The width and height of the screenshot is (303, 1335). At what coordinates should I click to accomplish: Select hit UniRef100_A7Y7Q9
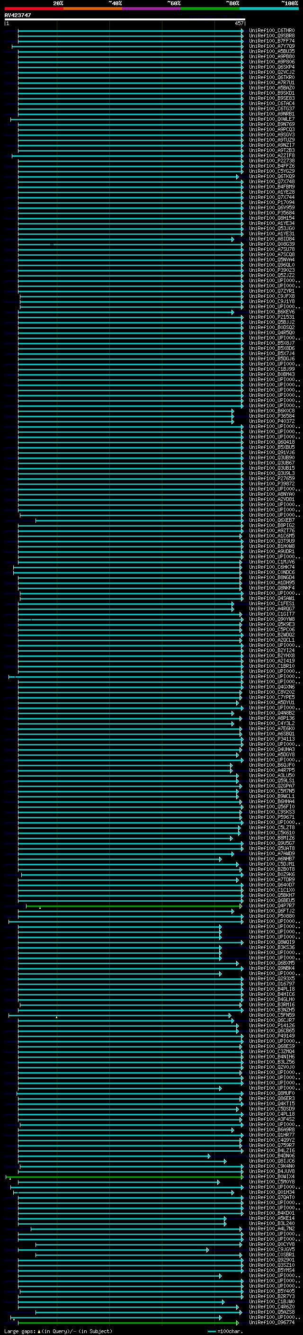pos(271,46)
